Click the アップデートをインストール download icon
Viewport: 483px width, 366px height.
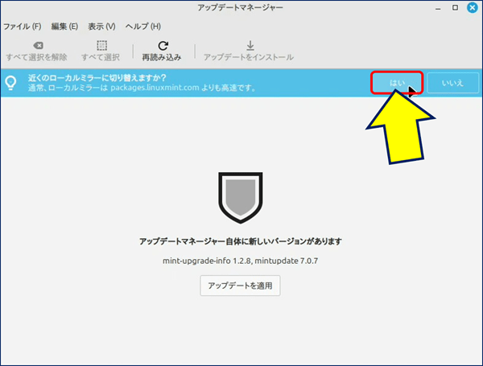pyautogui.click(x=250, y=46)
